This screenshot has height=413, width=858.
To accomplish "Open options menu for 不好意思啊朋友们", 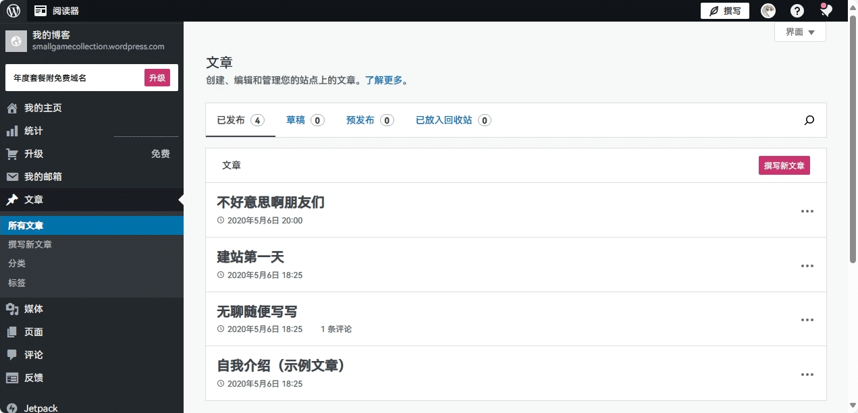I will [807, 211].
